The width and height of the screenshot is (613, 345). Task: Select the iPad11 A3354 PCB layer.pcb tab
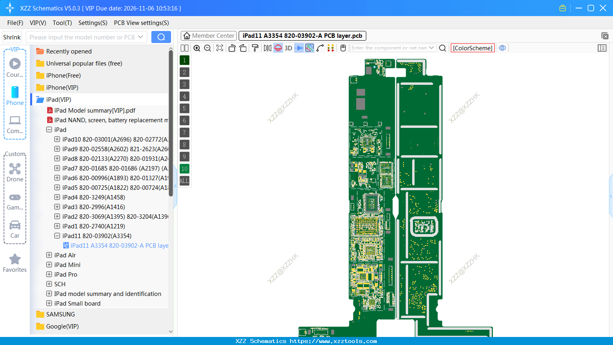302,36
